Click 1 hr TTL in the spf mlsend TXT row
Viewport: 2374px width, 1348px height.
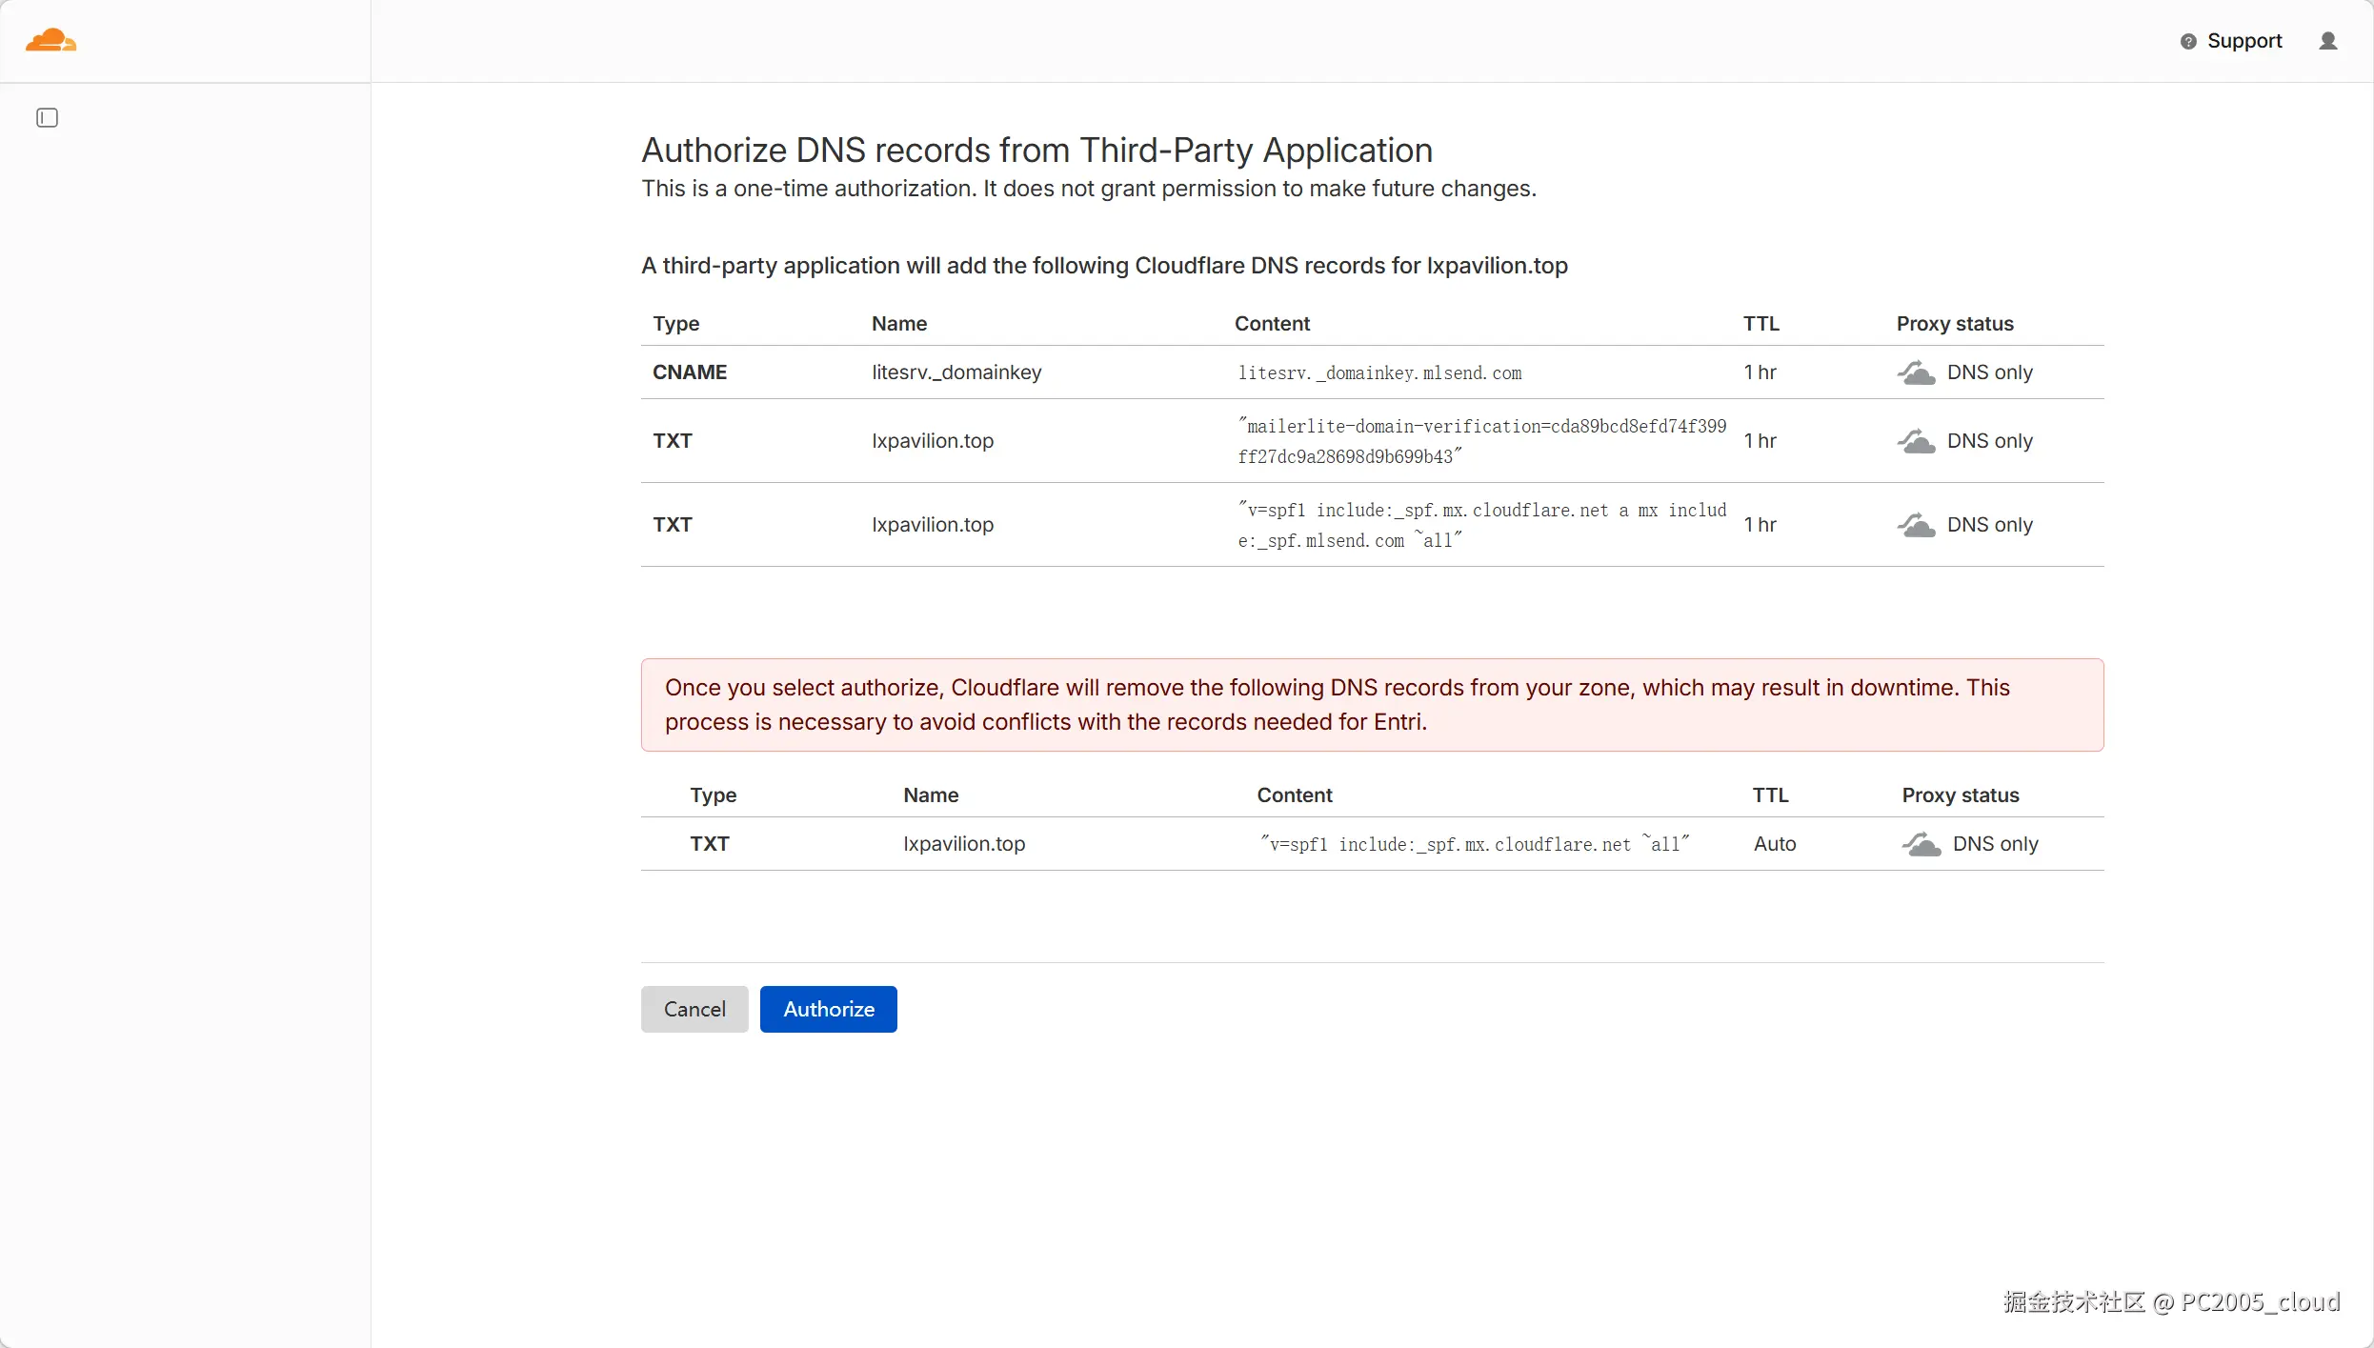click(x=1760, y=525)
